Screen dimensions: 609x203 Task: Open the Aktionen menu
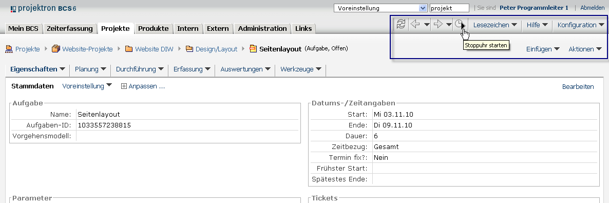585,49
